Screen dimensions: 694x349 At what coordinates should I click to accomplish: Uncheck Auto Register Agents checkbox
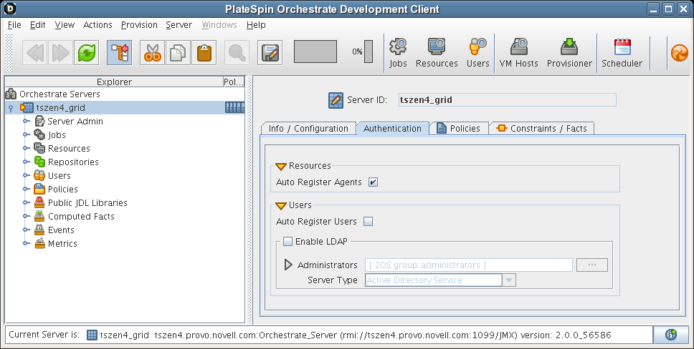point(373,182)
